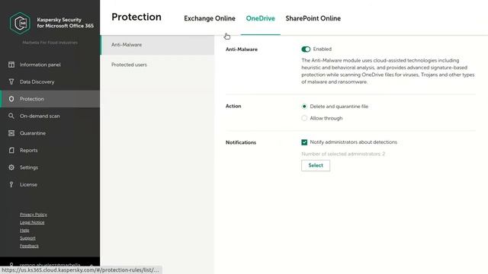The image size is (488, 274).
Task: Switch to the OneDrive tab
Action: point(261,18)
